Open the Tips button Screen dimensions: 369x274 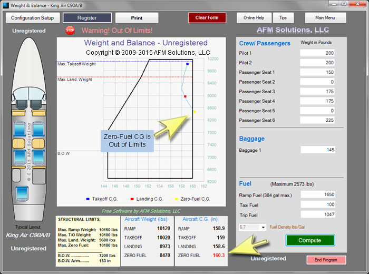(283, 17)
